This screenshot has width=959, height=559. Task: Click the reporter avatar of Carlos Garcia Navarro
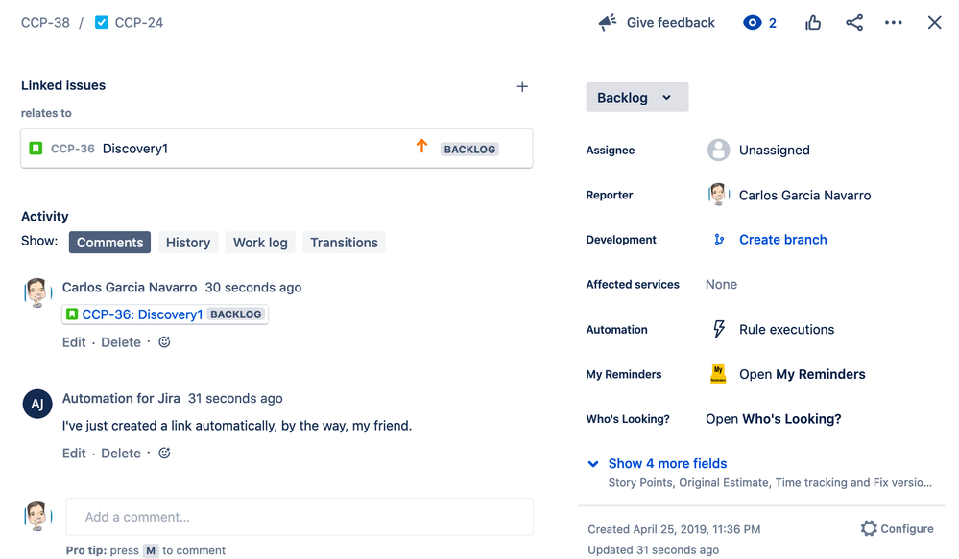coord(718,195)
